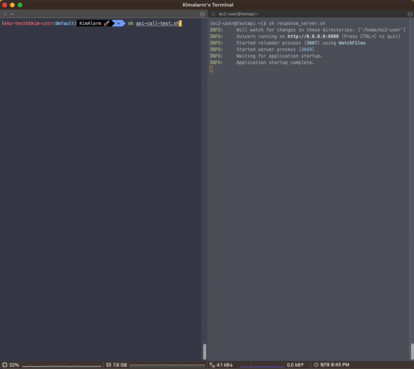Click the red close window button
This screenshot has height=369, width=414.
5,5
